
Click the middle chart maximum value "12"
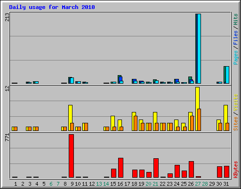coord(7,89)
